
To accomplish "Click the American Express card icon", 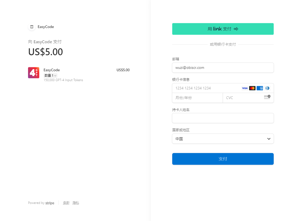I will 260,88.
